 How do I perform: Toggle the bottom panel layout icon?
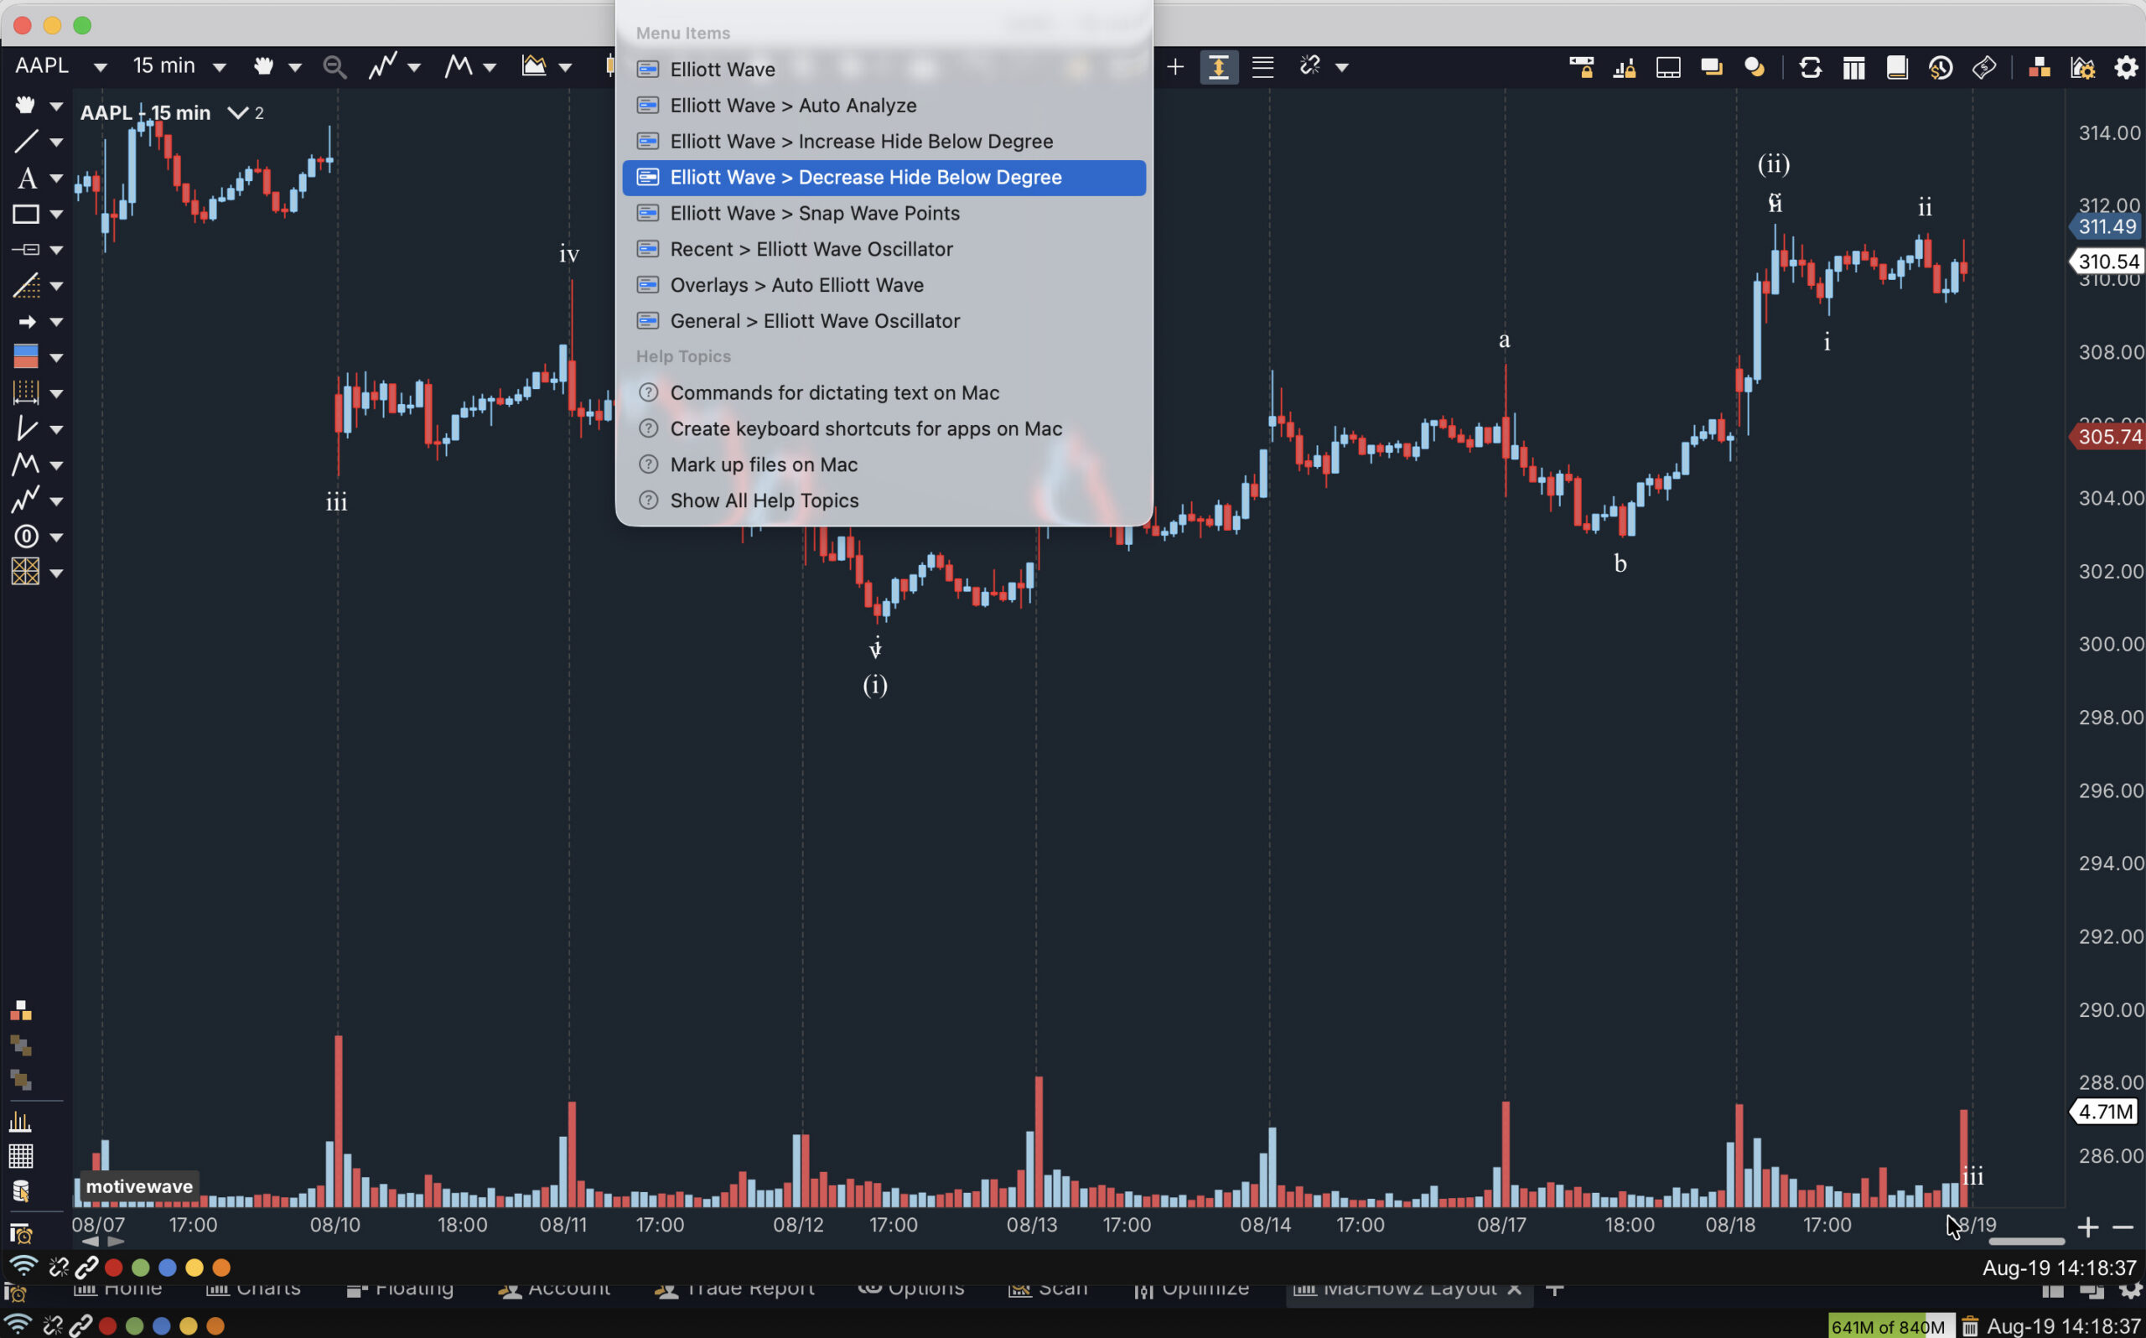point(1667,67)
